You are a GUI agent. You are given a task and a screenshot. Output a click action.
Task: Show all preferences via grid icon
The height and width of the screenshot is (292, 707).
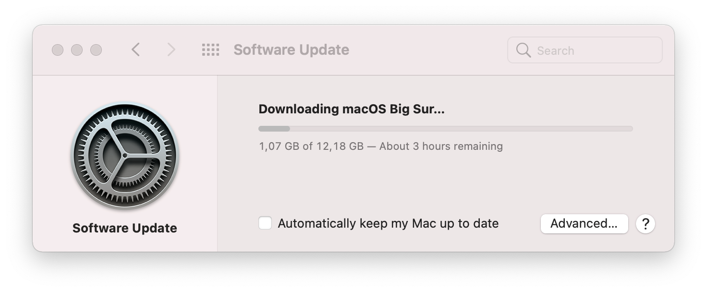point(210,49)
